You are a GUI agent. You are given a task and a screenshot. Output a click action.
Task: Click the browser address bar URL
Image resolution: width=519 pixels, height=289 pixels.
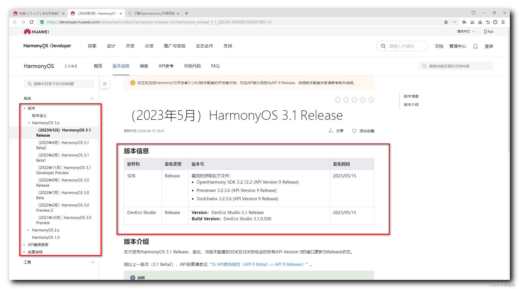tap(159, 22)
